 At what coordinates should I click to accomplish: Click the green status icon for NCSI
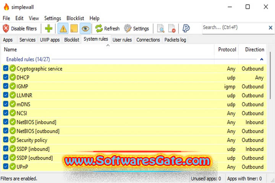coord(13,113)
